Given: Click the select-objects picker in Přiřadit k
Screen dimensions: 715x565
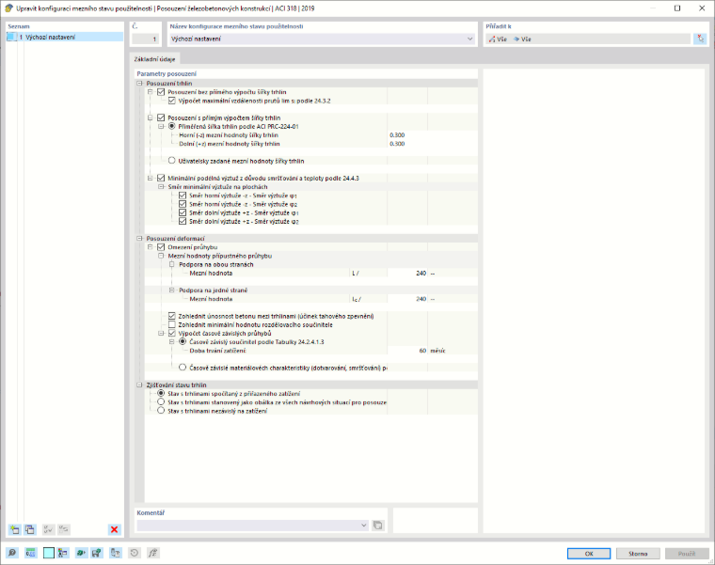Looking at the screenshot, I should click(x=700, y=39).
